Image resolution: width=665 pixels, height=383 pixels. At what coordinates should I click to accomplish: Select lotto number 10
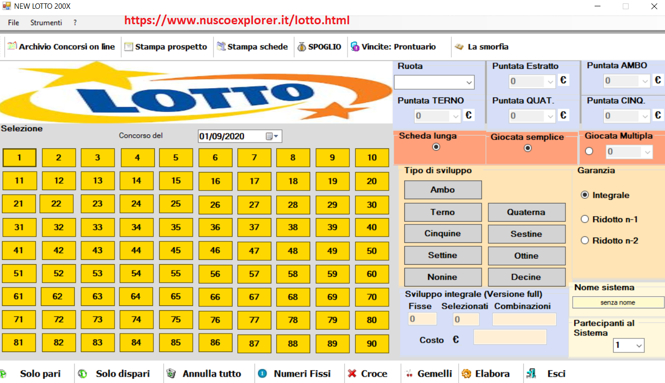click(372, 158)
